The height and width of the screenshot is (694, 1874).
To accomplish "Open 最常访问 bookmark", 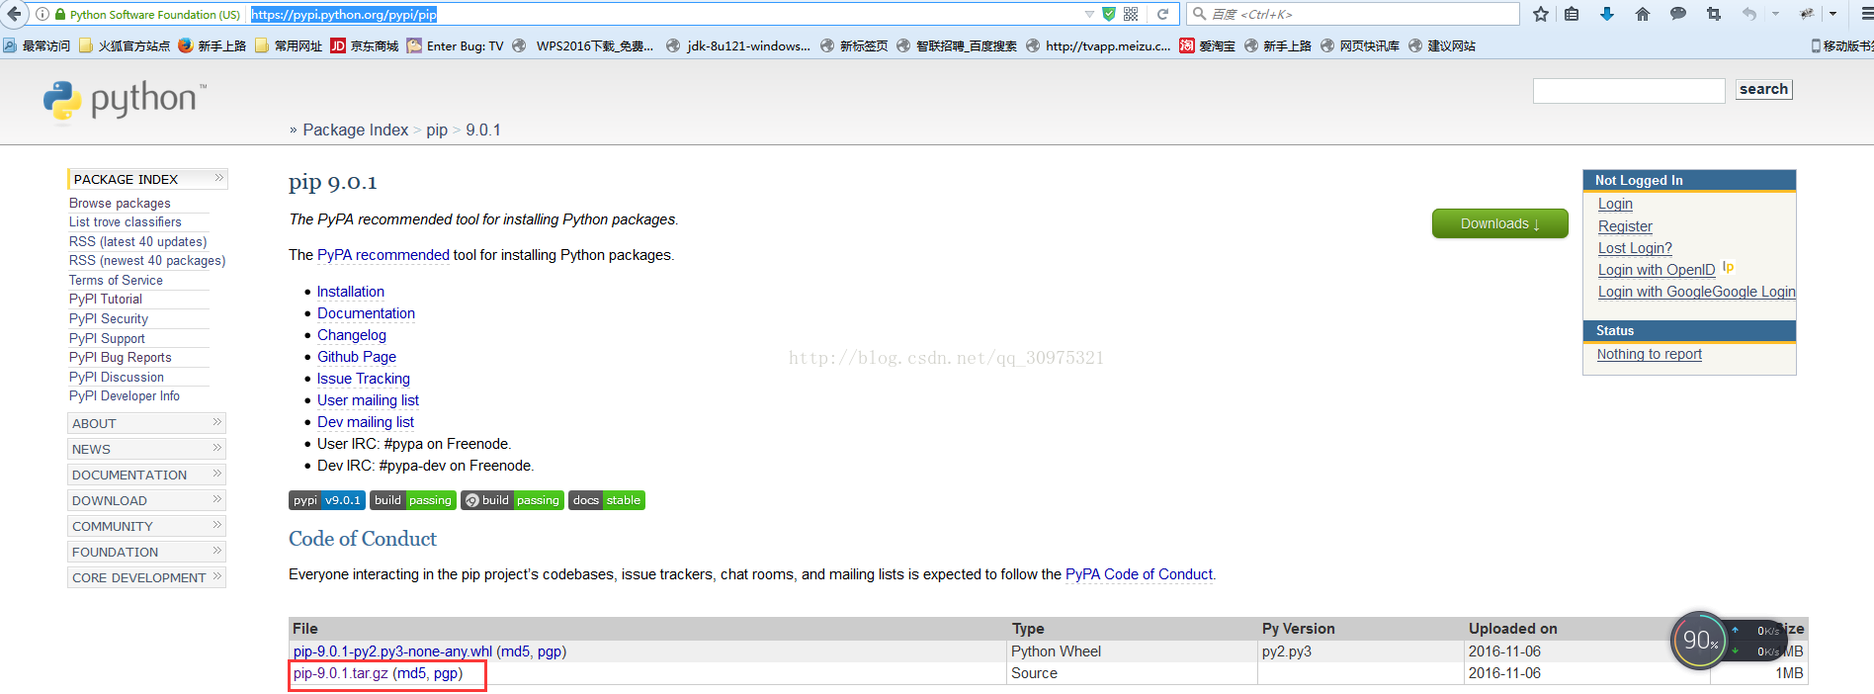I will (38, 45).
